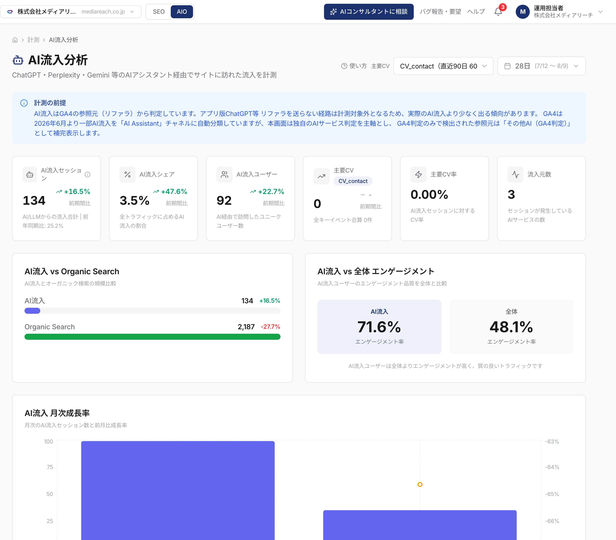This screenshot has width=616, height=540.
Task: Click the CV_contact badge on 主要CV card
Action: 353,181
